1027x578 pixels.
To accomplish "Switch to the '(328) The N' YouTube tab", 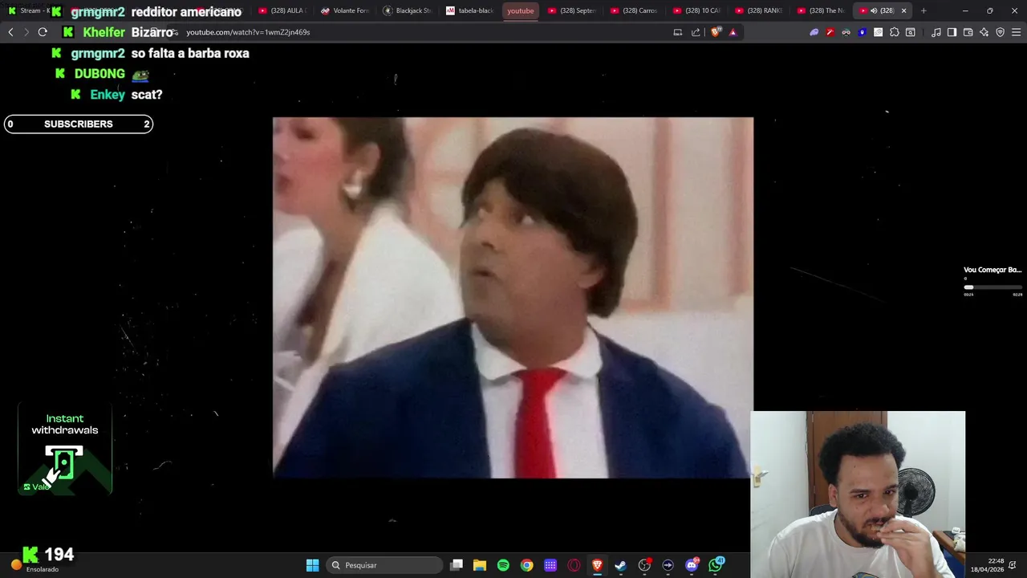I will click(x=822, y=10).
